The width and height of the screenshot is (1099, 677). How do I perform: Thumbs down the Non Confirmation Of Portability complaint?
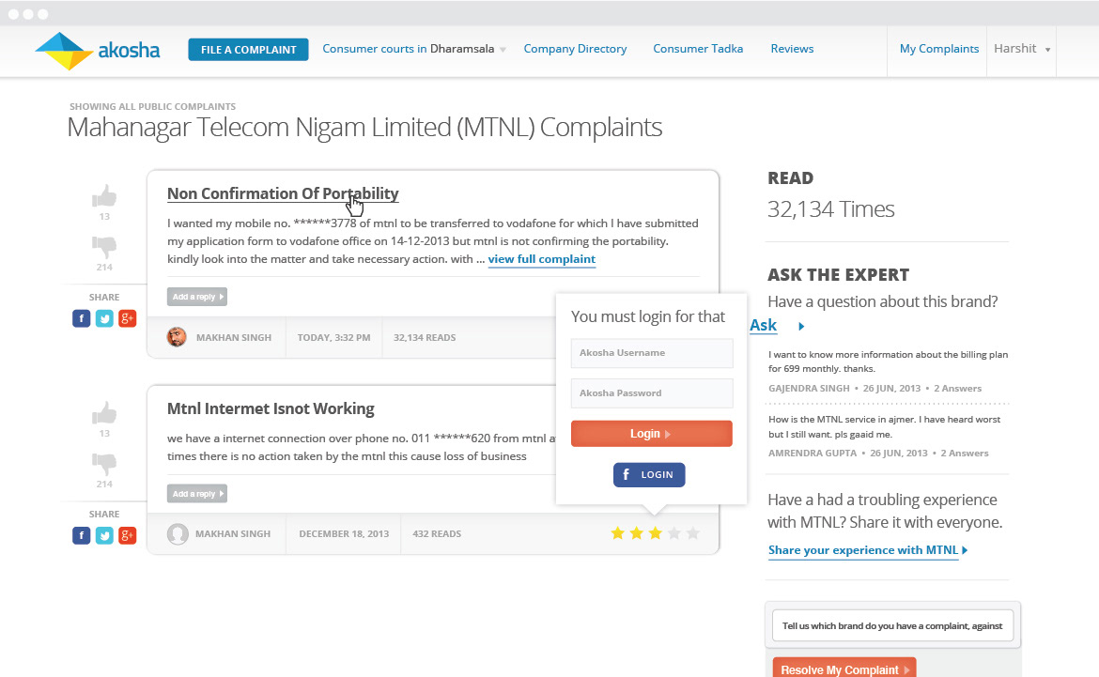click(104, 247)
